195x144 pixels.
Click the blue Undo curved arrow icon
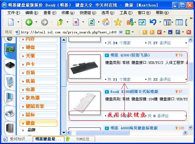tap(153, 22)
